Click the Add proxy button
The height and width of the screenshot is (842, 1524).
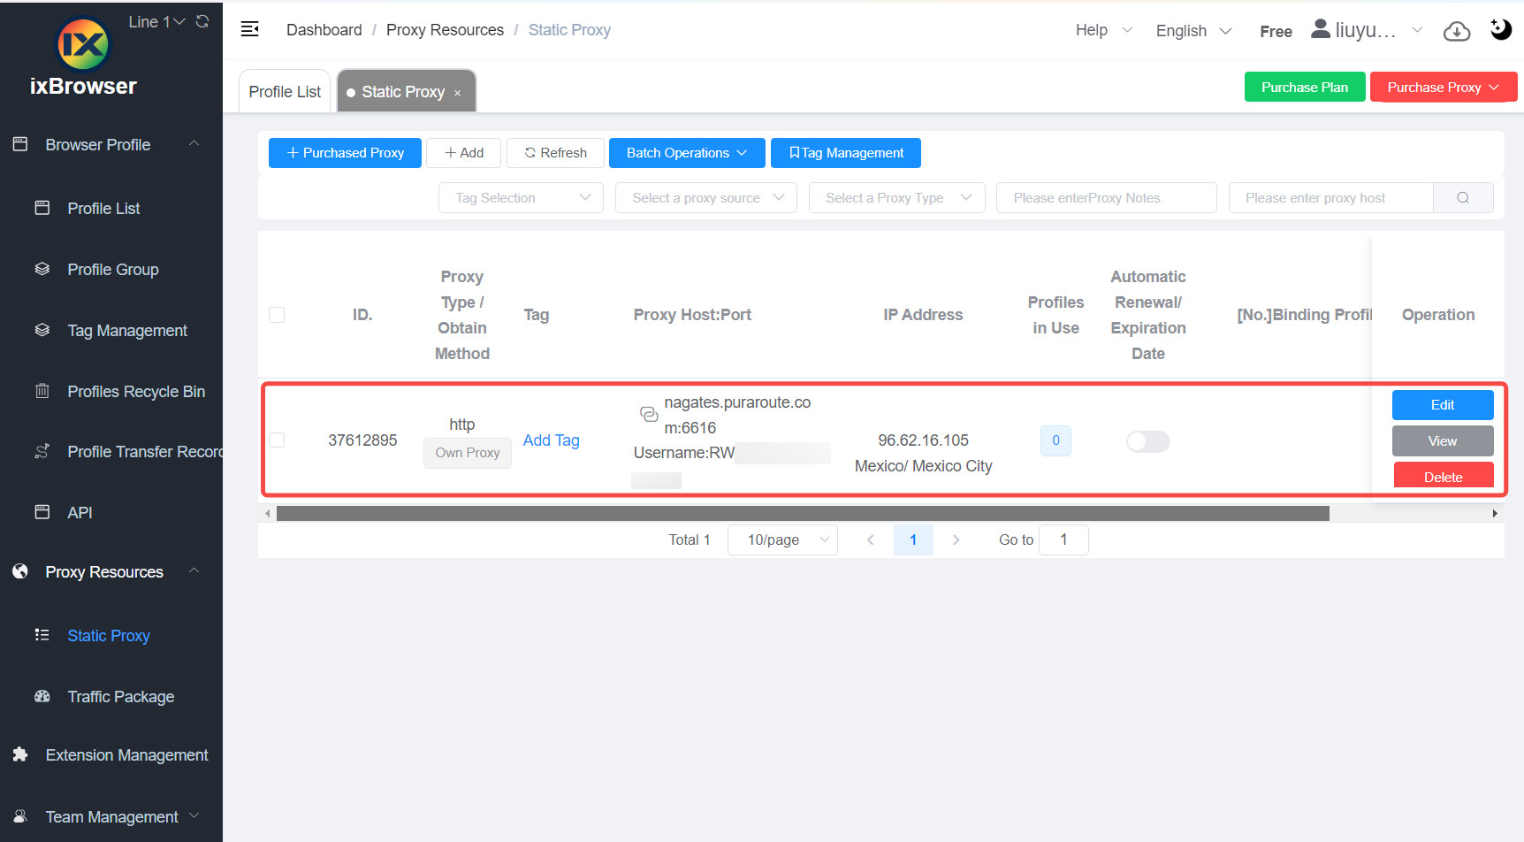(x=464, y=153)
